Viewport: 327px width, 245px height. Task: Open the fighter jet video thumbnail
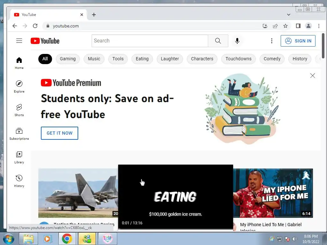pyautogui.click(x=78, y=193)
